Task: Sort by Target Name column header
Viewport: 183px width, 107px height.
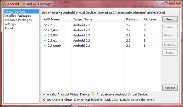Action: [98, 19]
